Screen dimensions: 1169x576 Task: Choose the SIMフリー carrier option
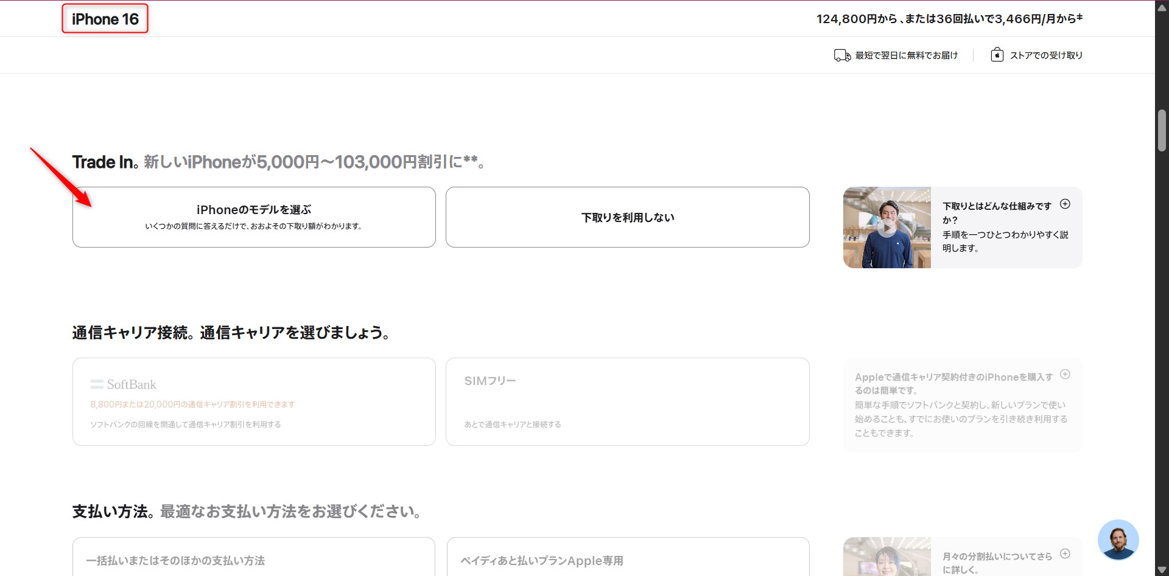(627, 401)
